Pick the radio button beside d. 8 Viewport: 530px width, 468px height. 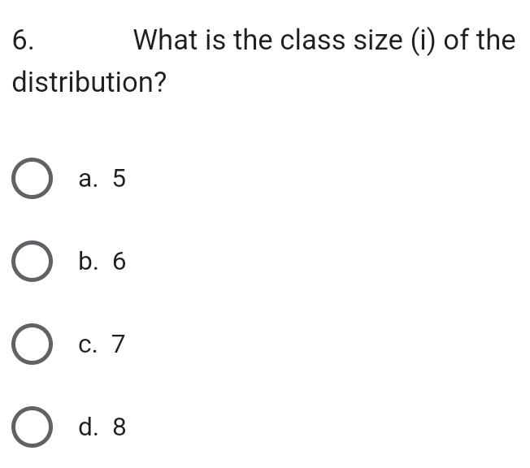pos(33,427)
